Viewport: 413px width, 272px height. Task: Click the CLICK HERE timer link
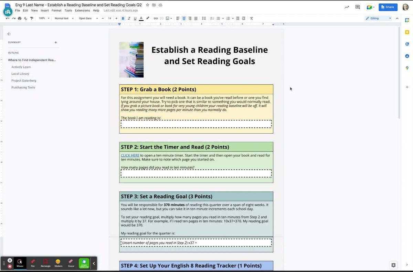point(130,155)
